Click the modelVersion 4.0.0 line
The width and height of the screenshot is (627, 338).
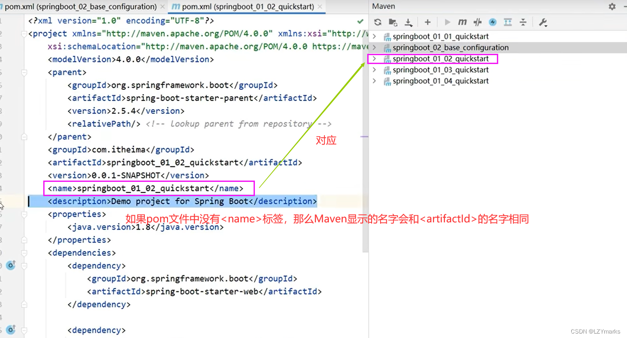click(131, 59)
